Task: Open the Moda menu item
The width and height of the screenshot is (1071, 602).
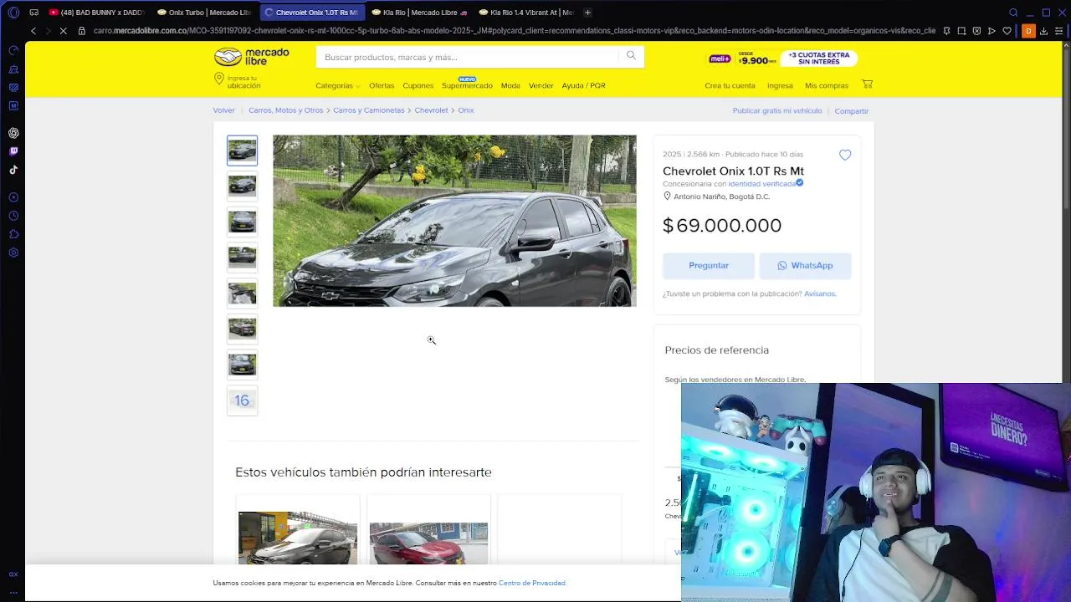Action: (x=510, y=85)
